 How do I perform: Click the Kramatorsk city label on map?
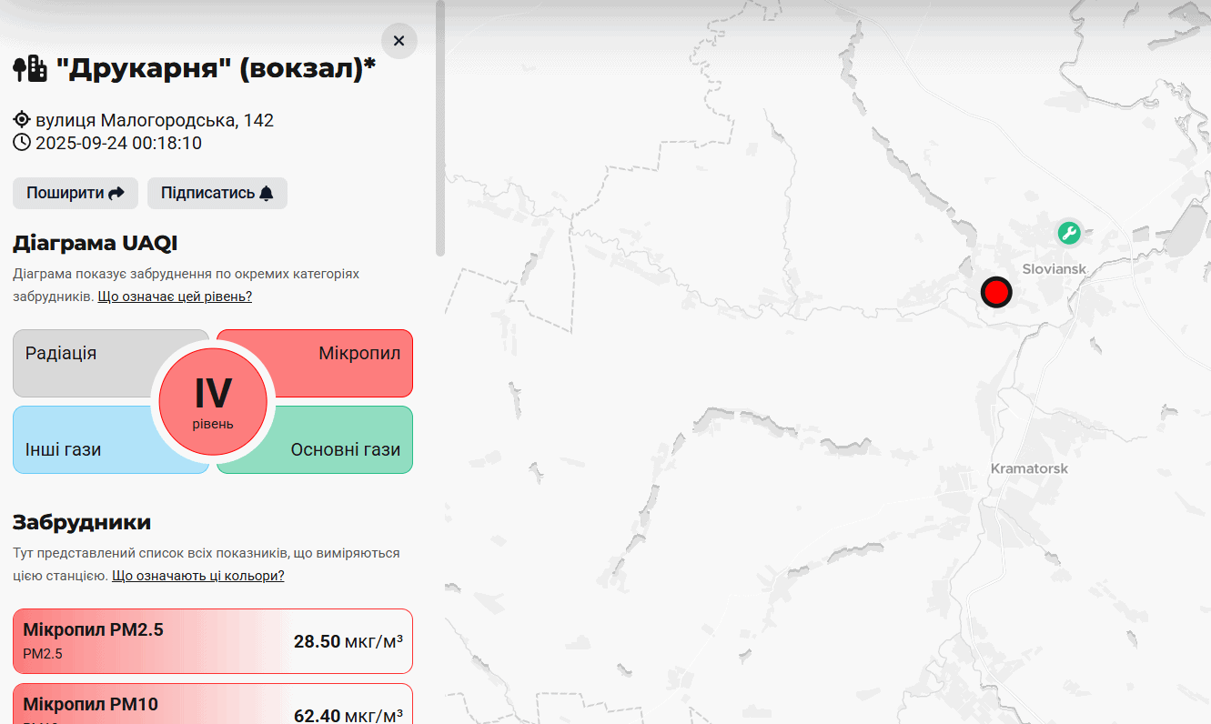pos(1029,468)
